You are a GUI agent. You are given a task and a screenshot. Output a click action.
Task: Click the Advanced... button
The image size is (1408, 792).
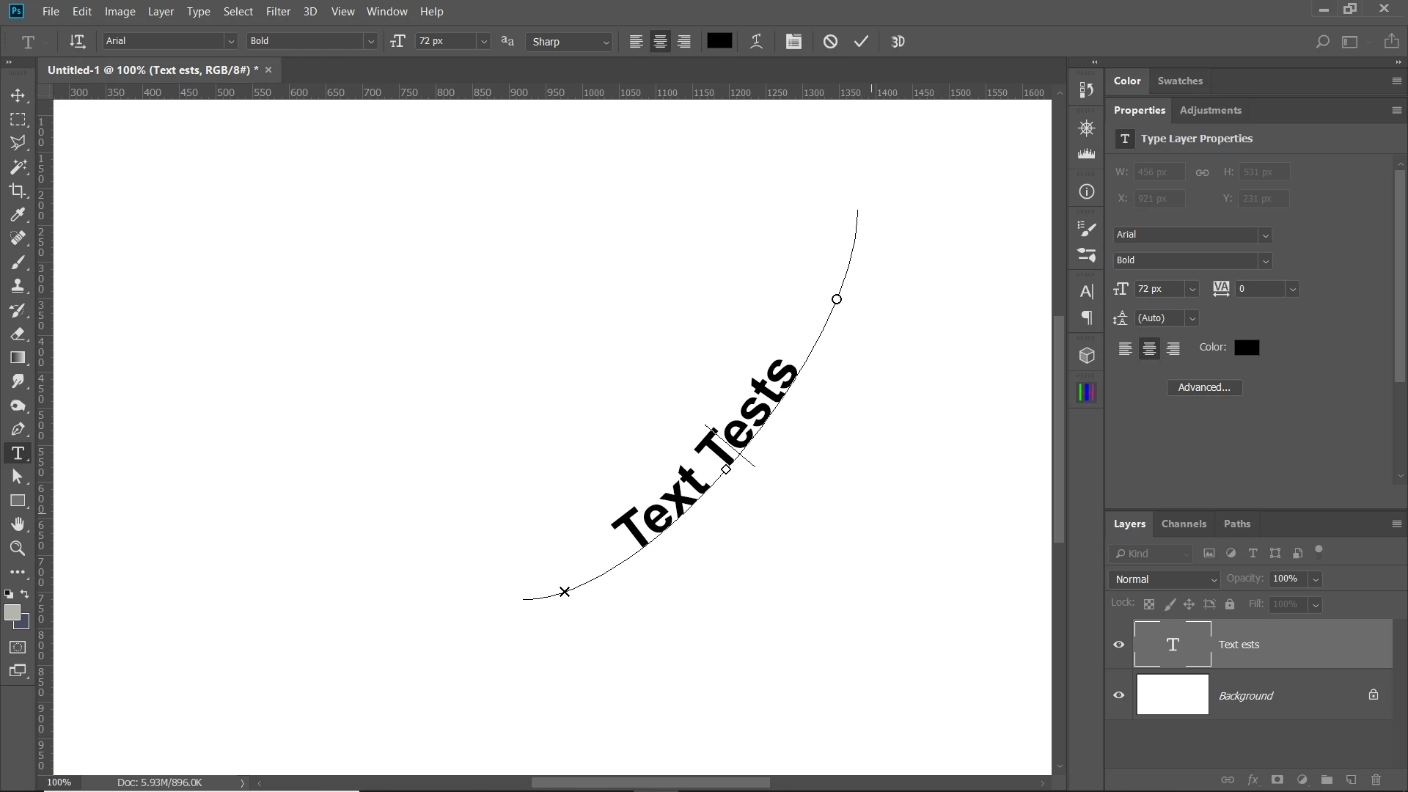(1204, 387)
